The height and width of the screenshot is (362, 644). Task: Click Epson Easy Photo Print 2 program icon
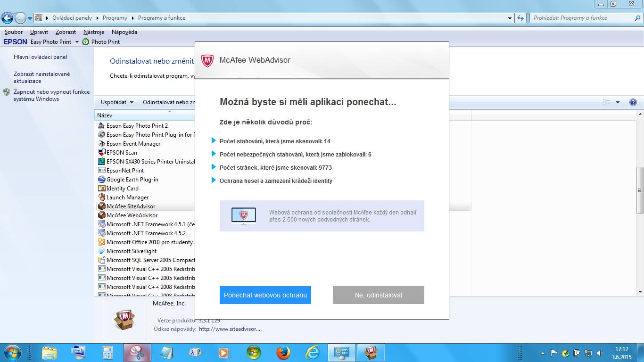point(101,126)
